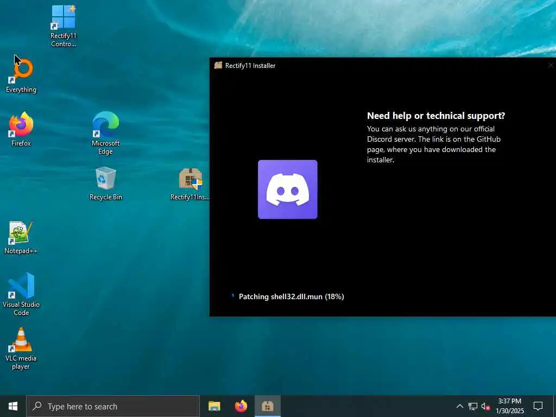Image resolution: width=556 pixels, height=417 pixels.
Task: Open the notification Action Center icon
Action: 538,406
